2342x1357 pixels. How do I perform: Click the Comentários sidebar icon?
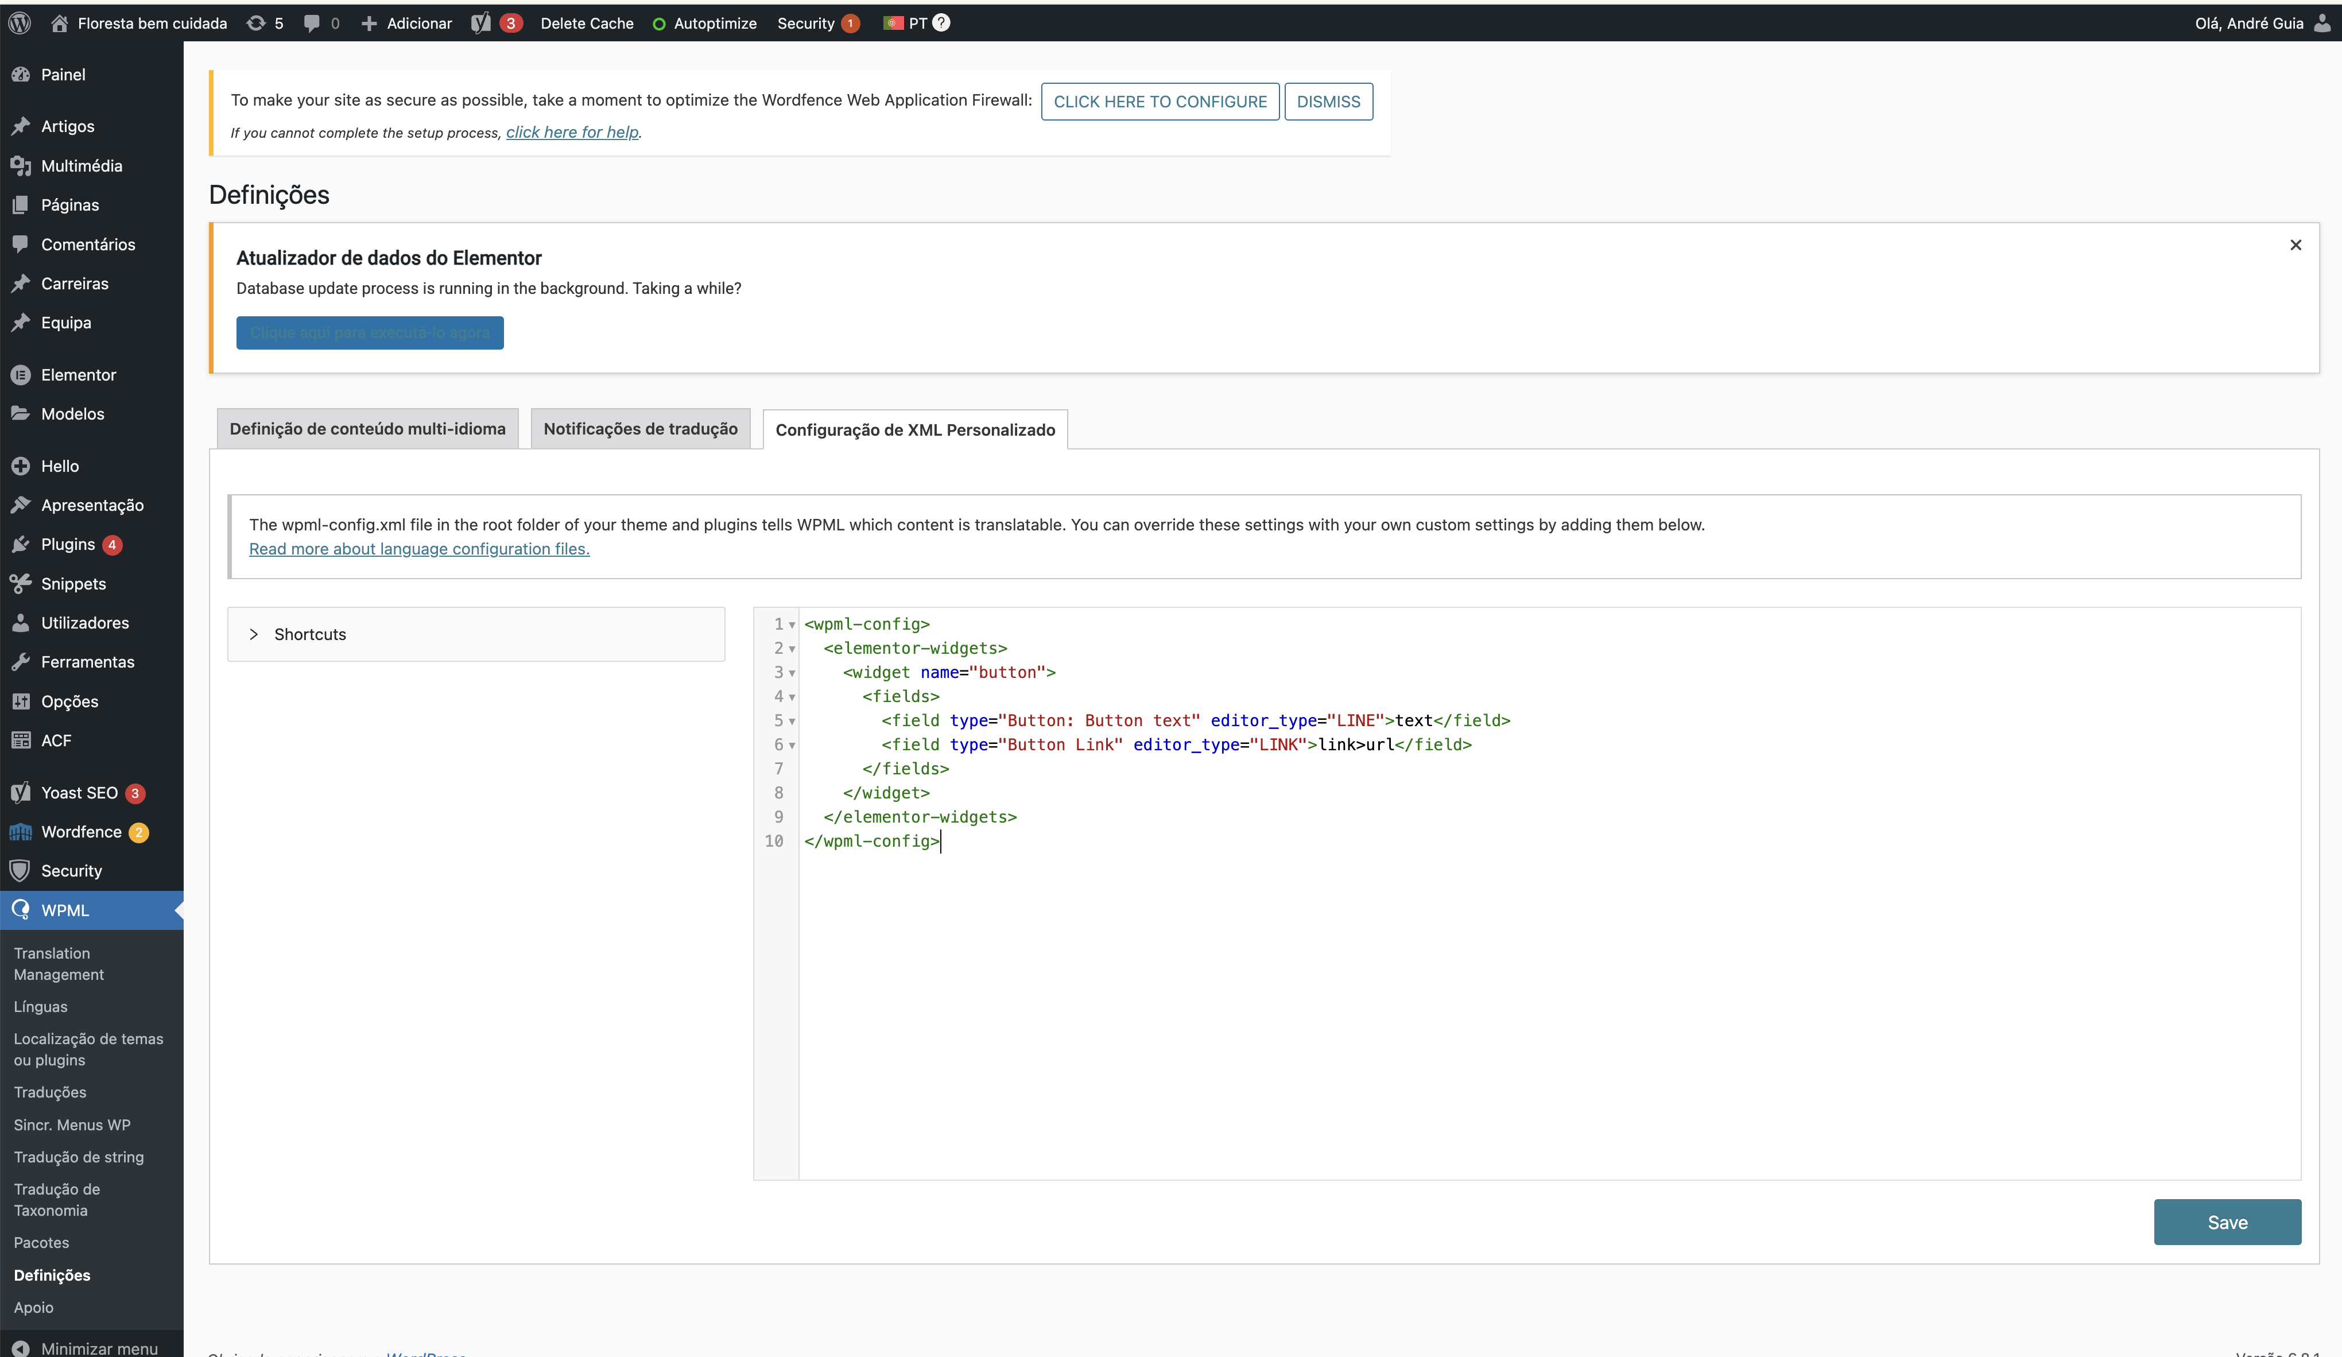(21, 243)
